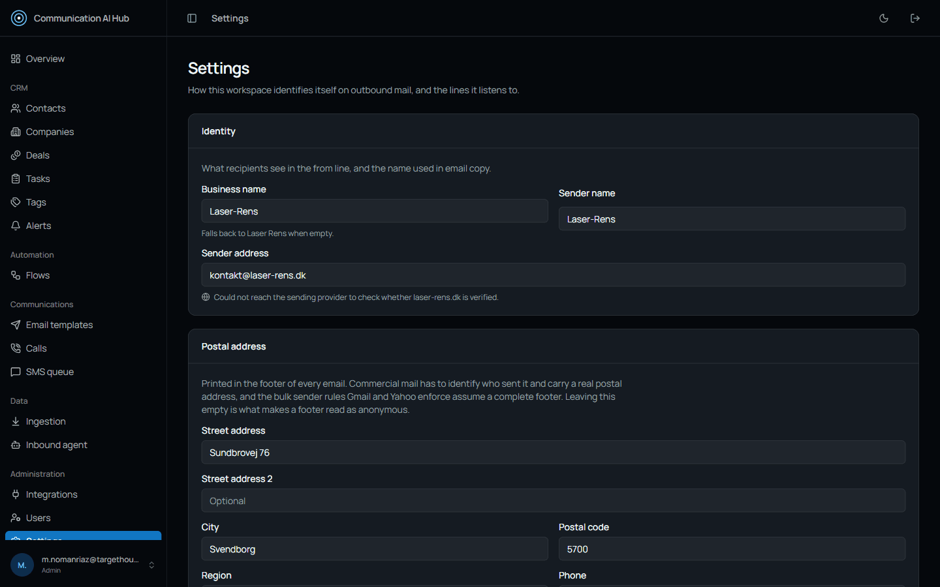Open Integrations via its plug icon
Screen dimensions: 940x587
(16, 494)
